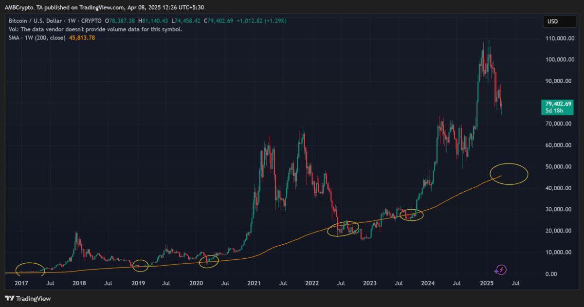Click the 10,000.00 price axis label
Viewport: 584px width, 307px height.
tap(558, 252)
